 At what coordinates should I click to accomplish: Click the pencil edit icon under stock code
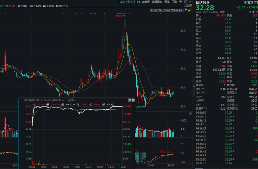tap(250, 12)
